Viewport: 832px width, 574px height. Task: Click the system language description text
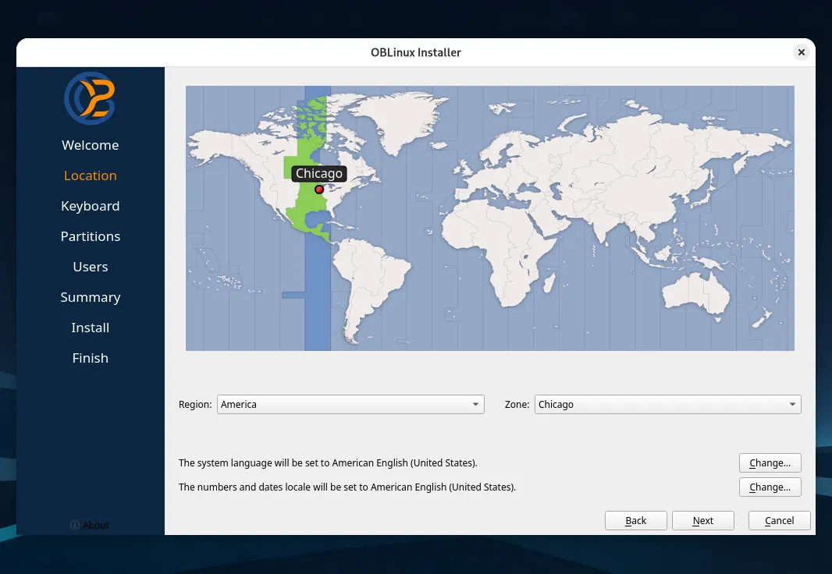tap(328, 462)
